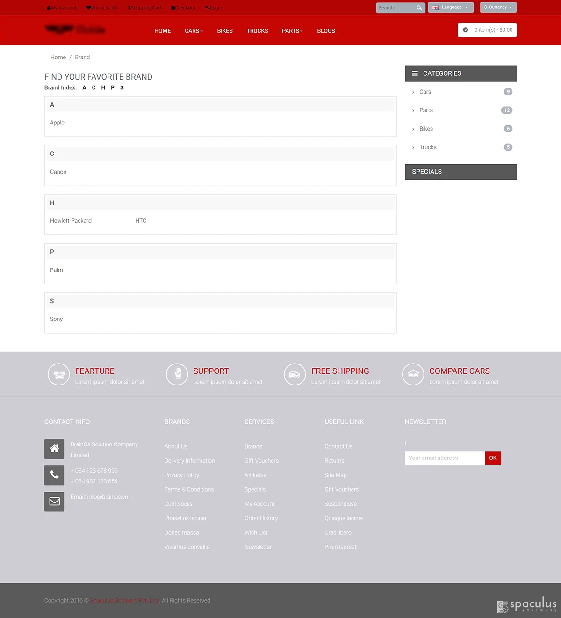Open BLOGS in the main navigation

(x=326, y=31)
